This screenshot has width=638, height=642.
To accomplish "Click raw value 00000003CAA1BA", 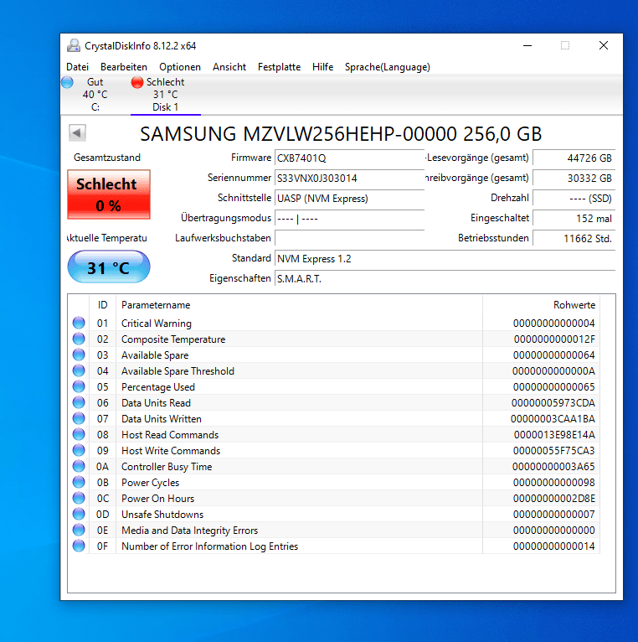I will click(x=553, y=419).
